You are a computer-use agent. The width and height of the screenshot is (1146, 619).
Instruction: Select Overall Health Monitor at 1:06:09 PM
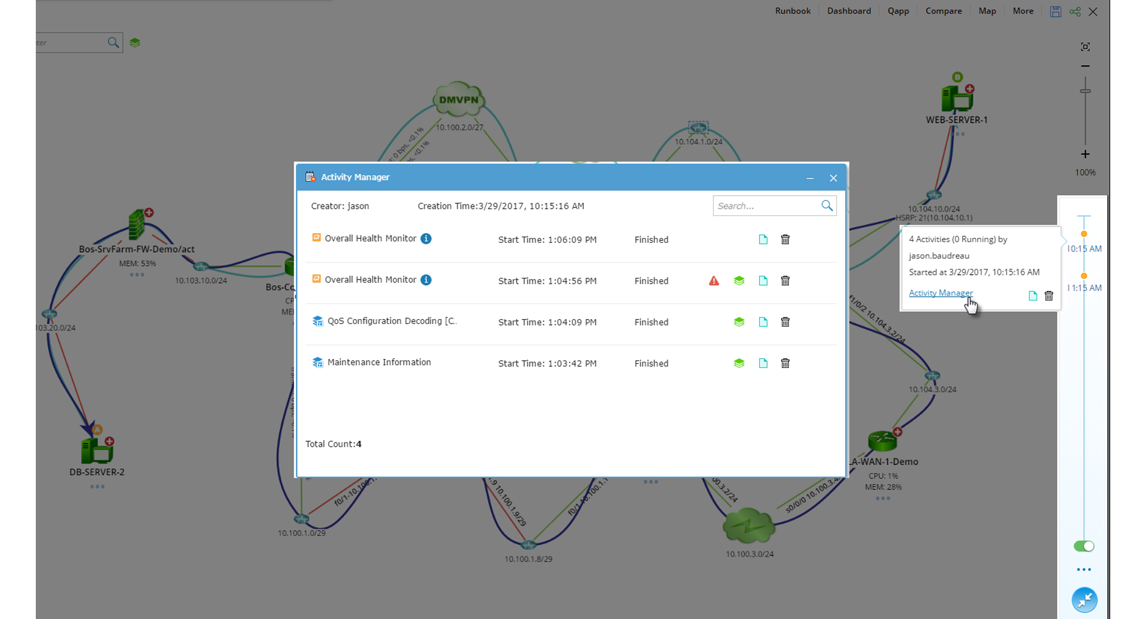pyautogui.click(x=370, y=238)
